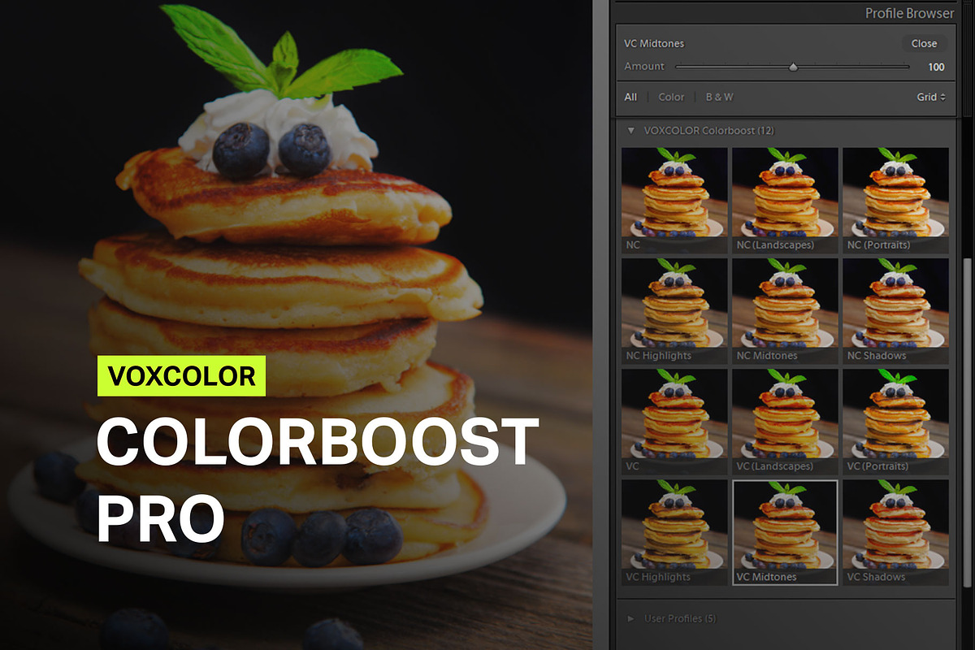Click the Profile Browser panel title

click(909, 13)
